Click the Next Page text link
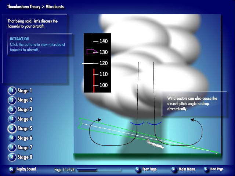 pyautogui.click(x=217, y=169)
